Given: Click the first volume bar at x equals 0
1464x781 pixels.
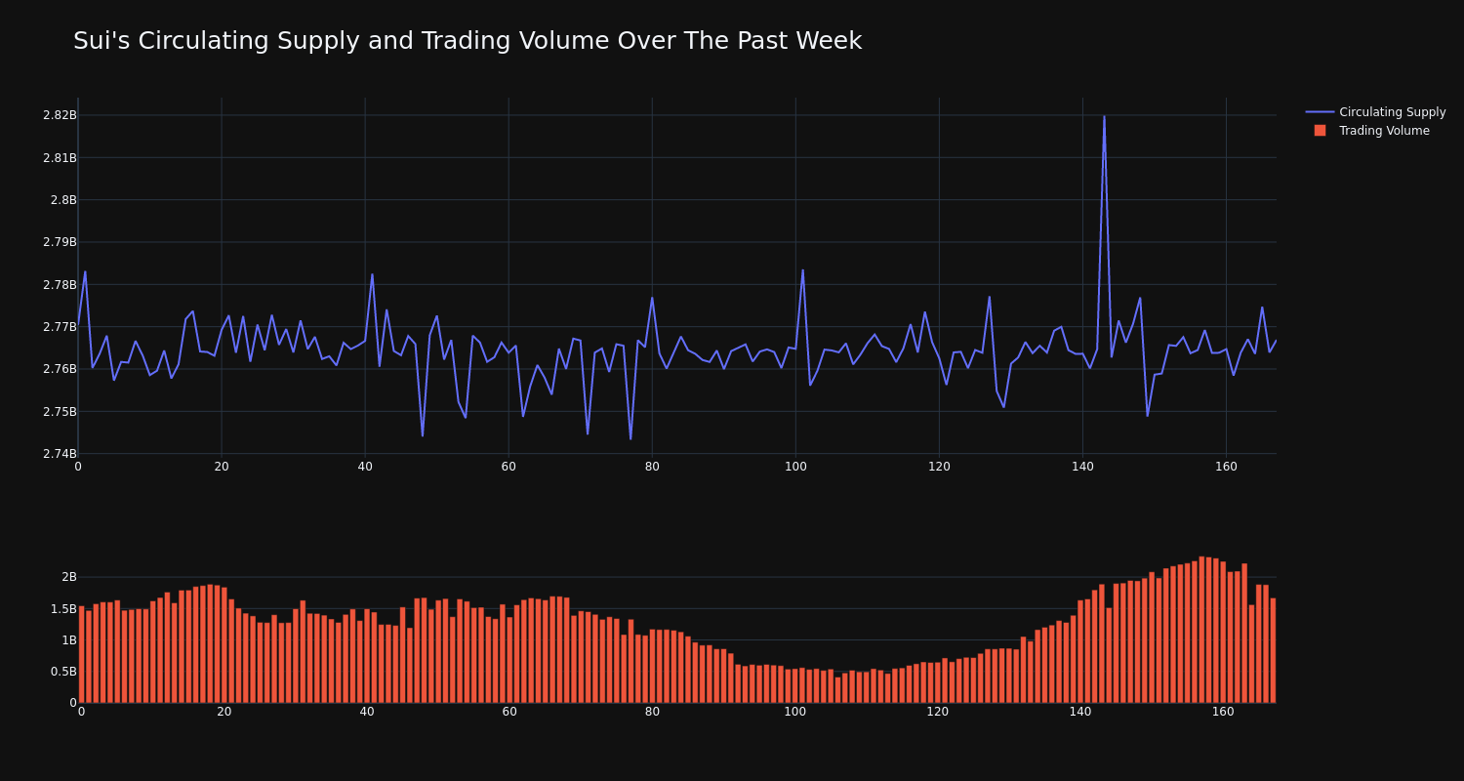Looking at the screenshot, I should 81,654.
